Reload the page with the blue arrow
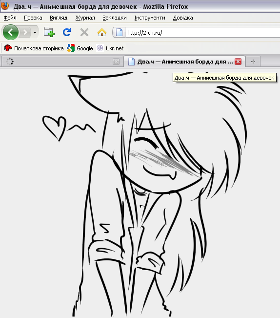The width and height of the screenshot is (280, 318). [67, 32]
